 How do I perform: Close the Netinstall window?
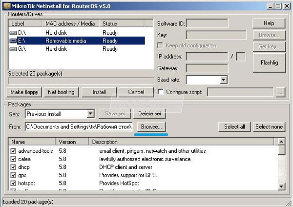pos(287,6)
